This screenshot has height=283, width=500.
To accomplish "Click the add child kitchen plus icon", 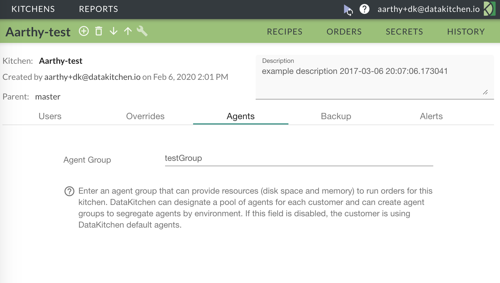I will (84, 31).
